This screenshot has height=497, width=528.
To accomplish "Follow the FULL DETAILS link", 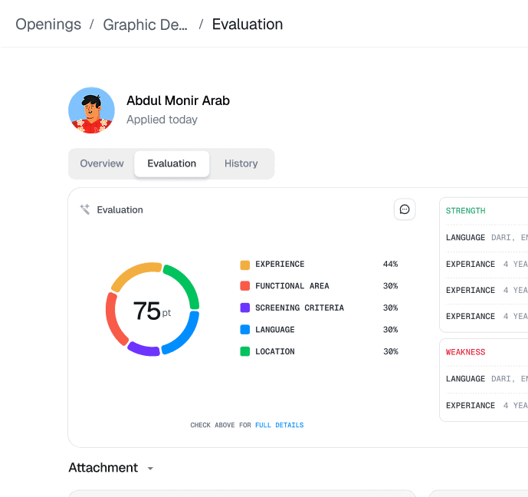I will click(x=279, y=425).
